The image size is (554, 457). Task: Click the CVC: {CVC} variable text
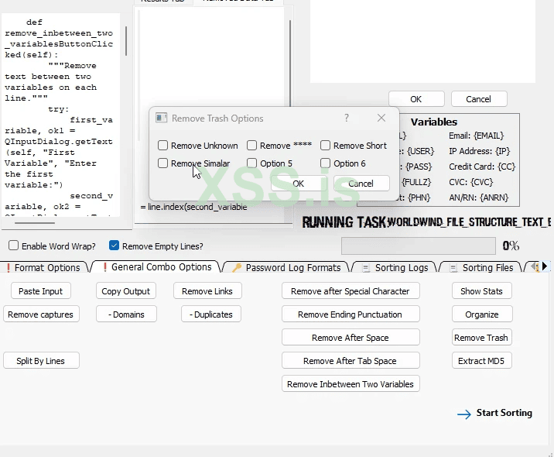(x=471, y=182)
